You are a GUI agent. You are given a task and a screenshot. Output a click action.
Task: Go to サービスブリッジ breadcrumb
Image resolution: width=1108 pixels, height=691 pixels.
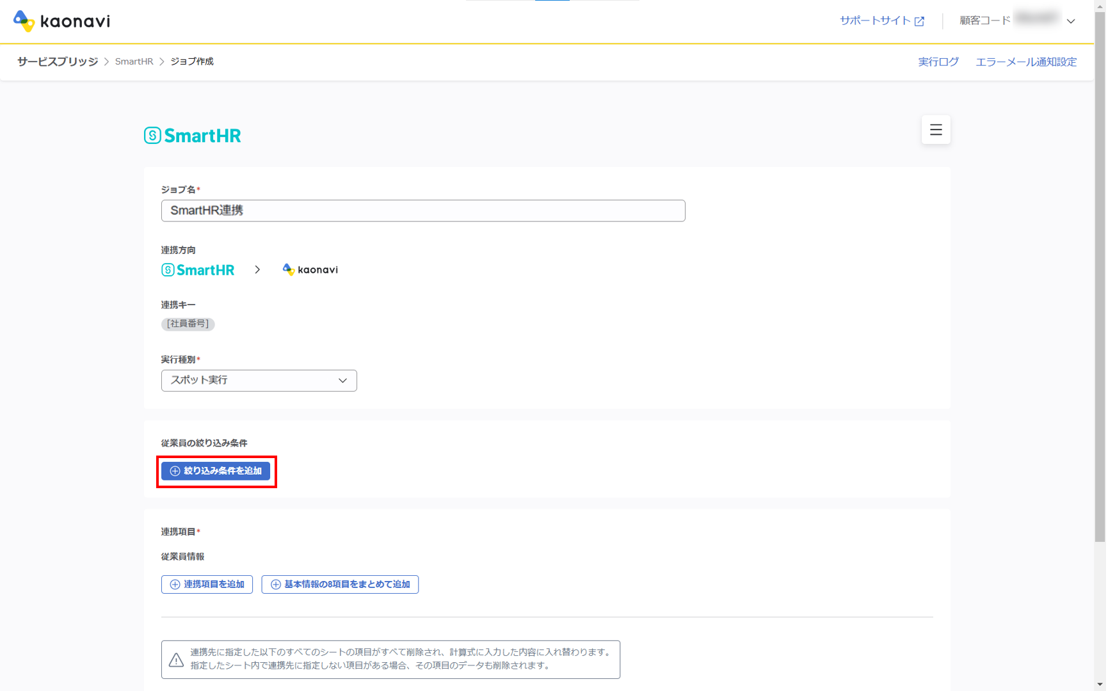tap(58, 61)
